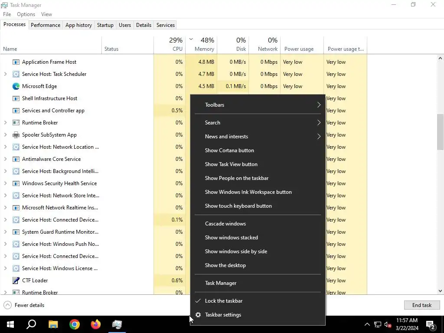Open the Options menu
The width and height of the screenshot is (444, 333).
(x=26, y=14)
